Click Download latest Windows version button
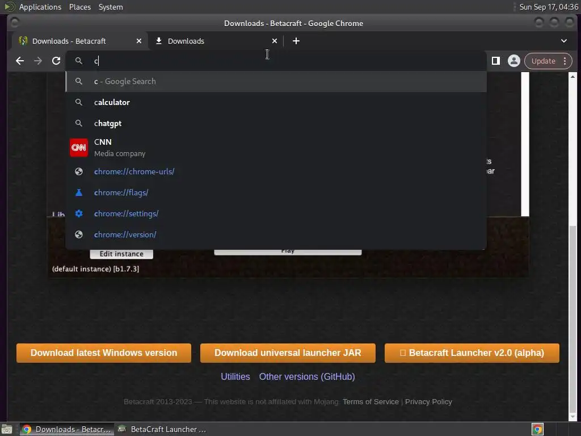The height and width of the screenshot is (436, 581). [104, 353]
